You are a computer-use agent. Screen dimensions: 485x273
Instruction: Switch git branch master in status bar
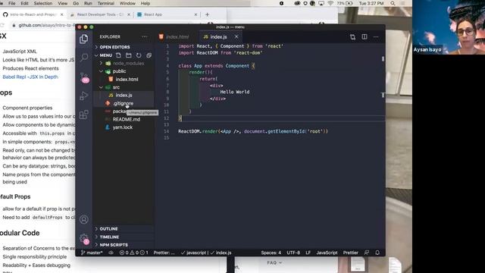(92, 253)
